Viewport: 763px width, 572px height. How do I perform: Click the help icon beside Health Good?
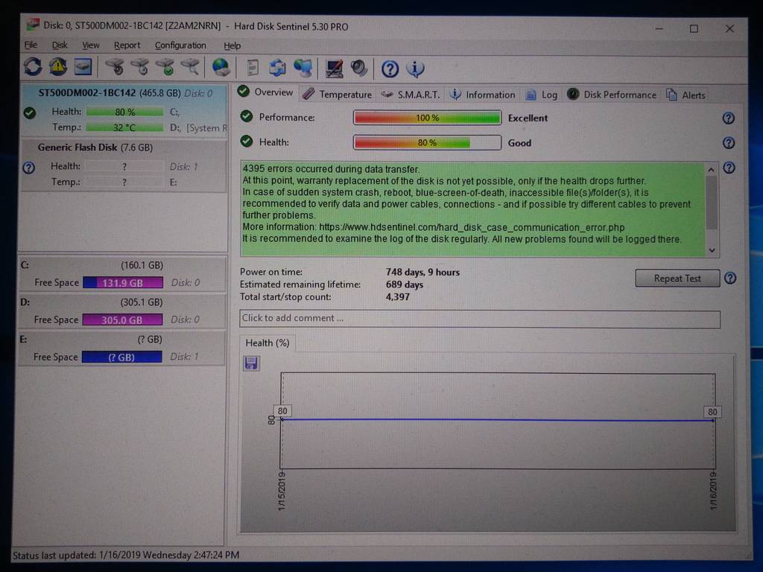[729, 142]
